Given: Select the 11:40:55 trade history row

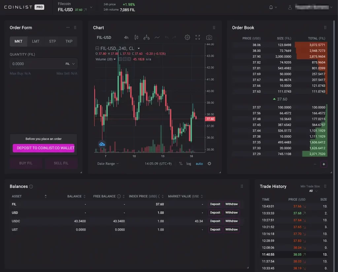Looking at the screenshot, I should (x=294, y=254).
